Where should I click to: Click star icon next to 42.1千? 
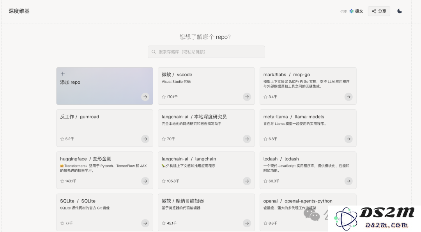[x=164, y=223]
